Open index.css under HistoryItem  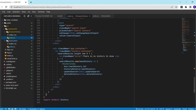pyautogui.click(x=13, y=44)
